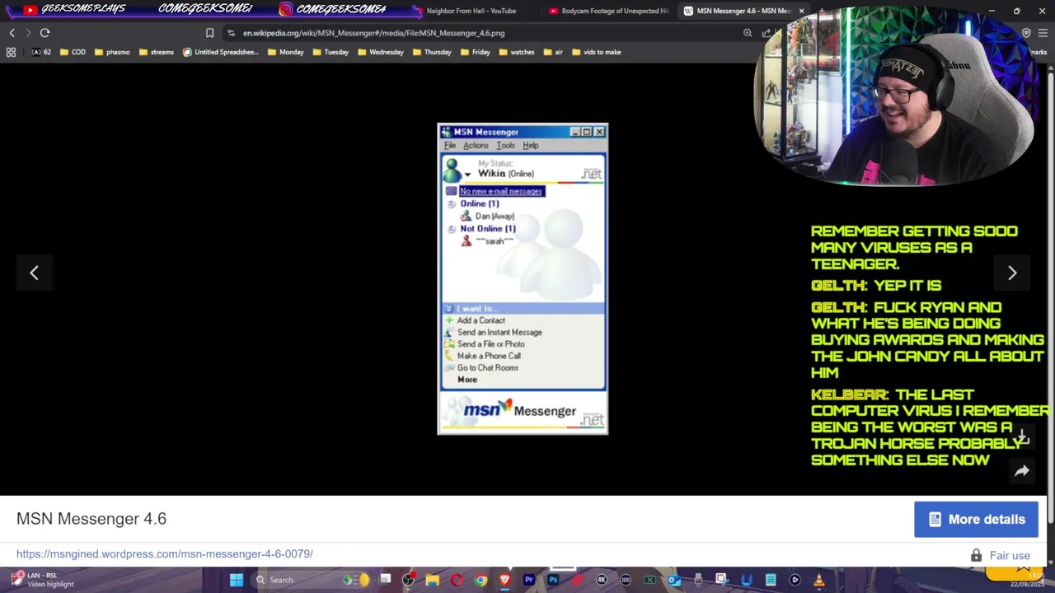This screenshot has width=1055, height=593.
Task: Click 'Add a Contact' in MSN image
Action: [481, 320]
